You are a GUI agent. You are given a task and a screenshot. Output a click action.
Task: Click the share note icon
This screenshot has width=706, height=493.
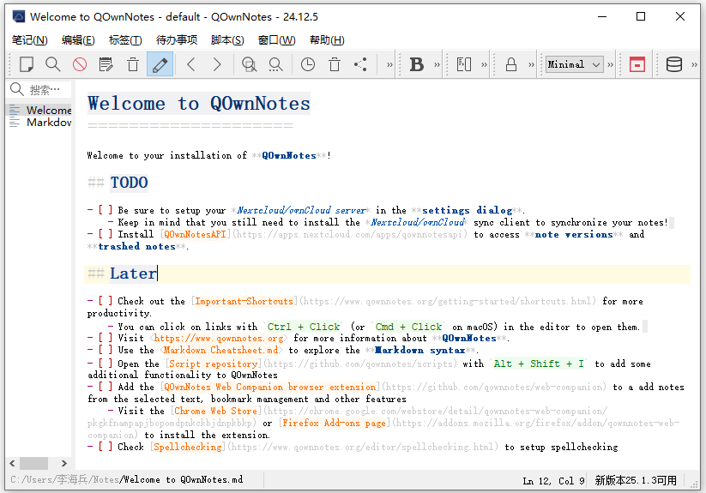click(361, 64)
